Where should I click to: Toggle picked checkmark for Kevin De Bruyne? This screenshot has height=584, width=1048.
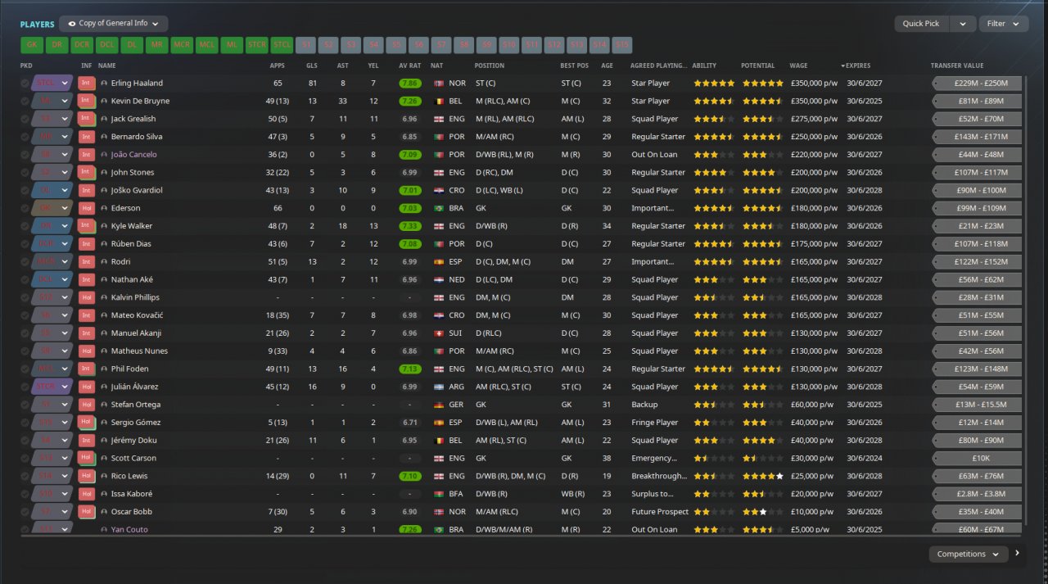click(25, 101)
